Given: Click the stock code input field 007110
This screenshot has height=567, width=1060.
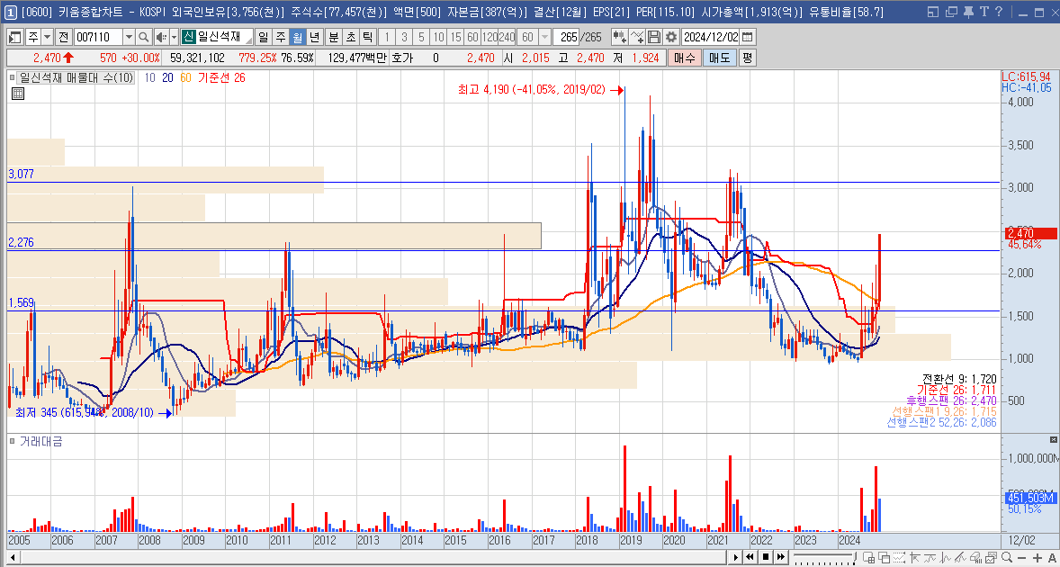Looking at the screenshot, I should [98, 37].
